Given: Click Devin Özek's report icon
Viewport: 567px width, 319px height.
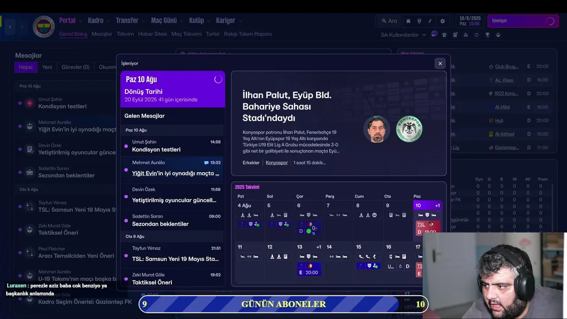Looking at the screenshot, I should pyautogui.click(x=30, y=149).
